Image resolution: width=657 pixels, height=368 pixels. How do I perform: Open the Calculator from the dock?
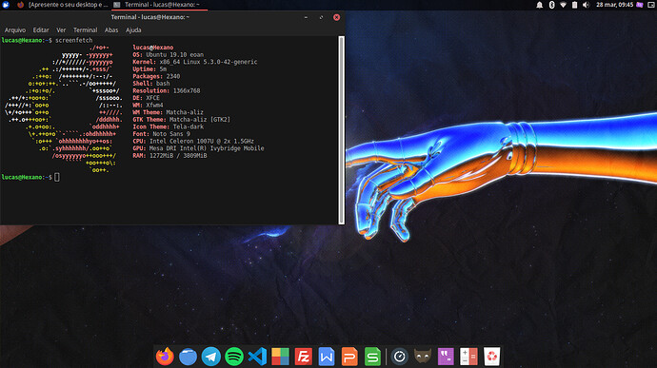tap(468, 357)
